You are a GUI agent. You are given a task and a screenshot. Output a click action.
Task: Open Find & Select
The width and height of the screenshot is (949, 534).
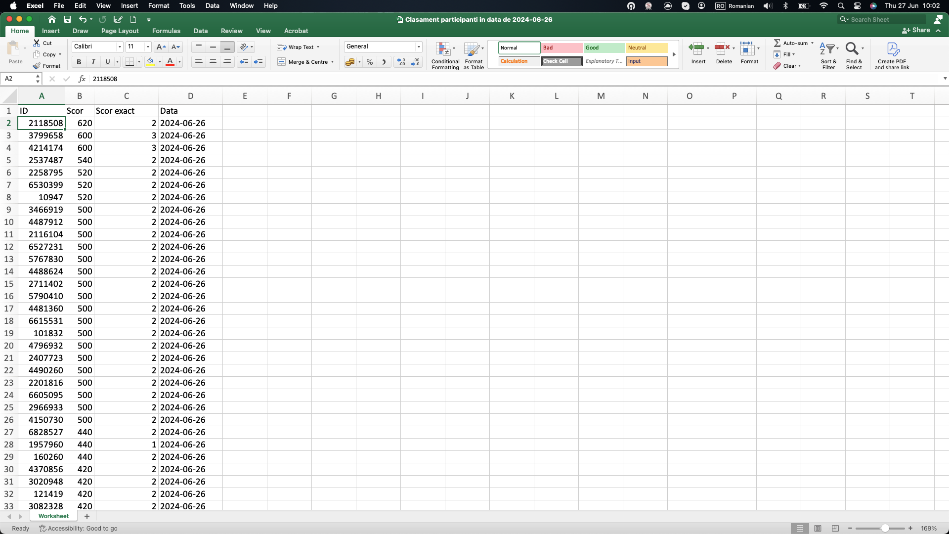pos(854,55)
